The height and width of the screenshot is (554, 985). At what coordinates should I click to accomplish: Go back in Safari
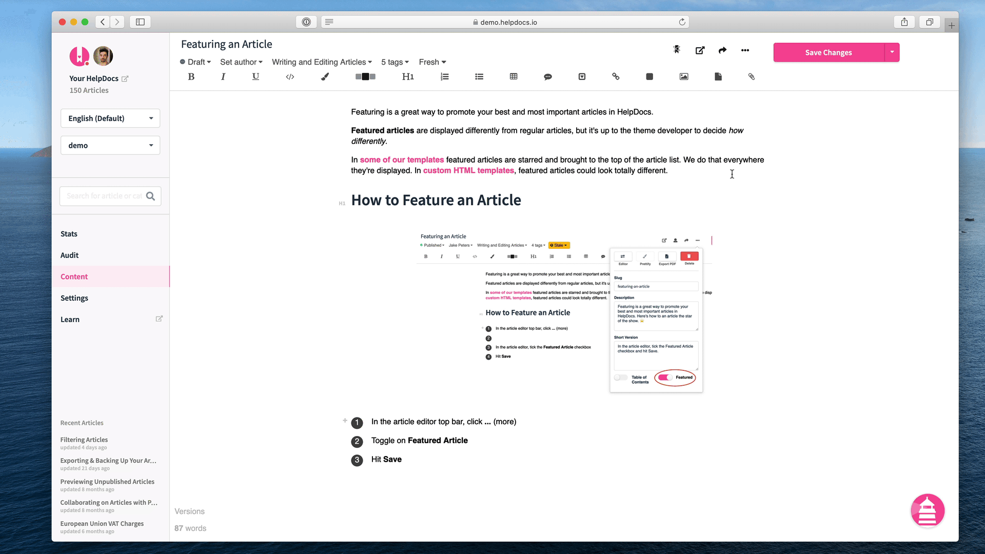tap(103, 22)
